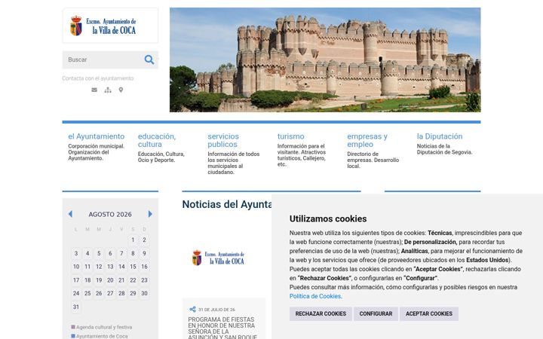Image resolution: width=543 pixels, height=339 pixels.
Task: Open the turismo menu
Action: 291,136
